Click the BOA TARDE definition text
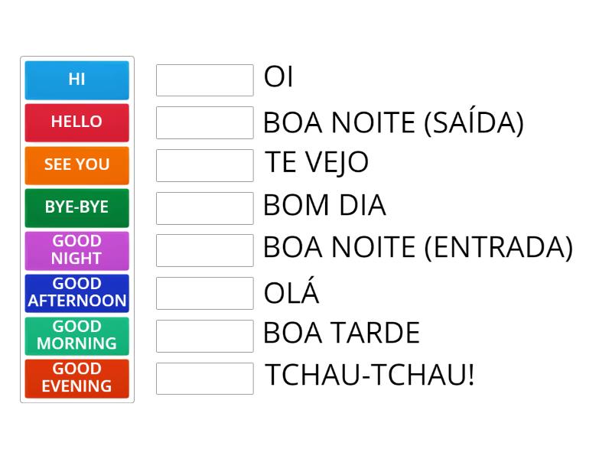 coord(341,334)
